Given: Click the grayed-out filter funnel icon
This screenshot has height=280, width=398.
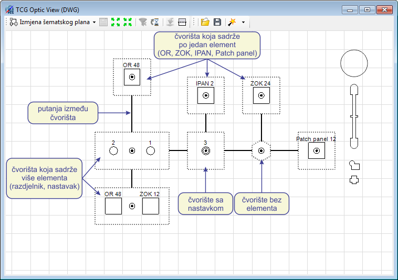Looking at the screenshot, I should [143, 22].
